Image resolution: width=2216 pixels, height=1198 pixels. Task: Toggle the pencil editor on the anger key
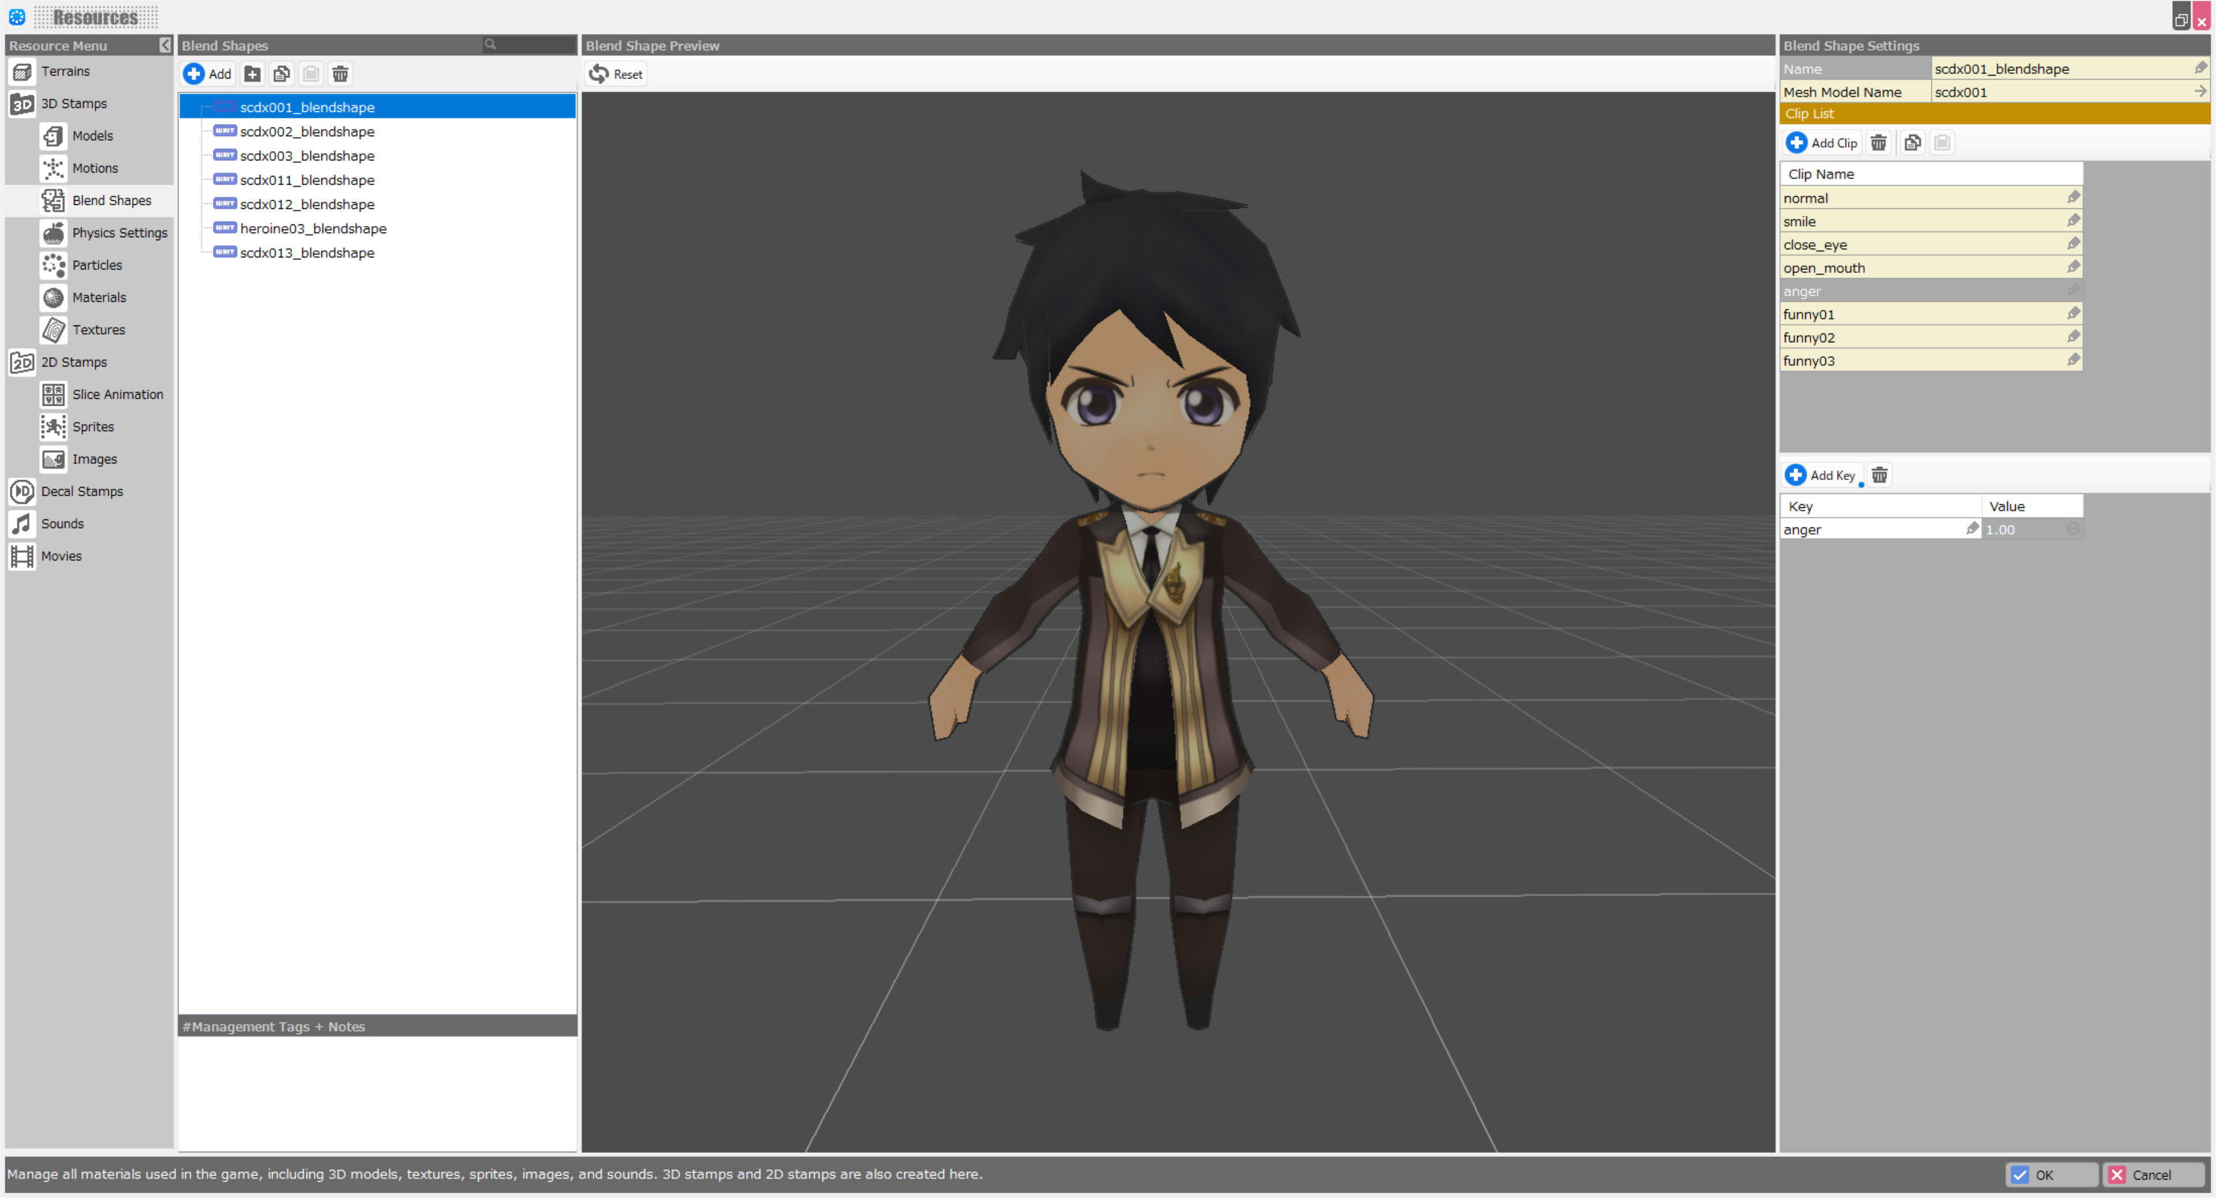tap(1972, 529)
